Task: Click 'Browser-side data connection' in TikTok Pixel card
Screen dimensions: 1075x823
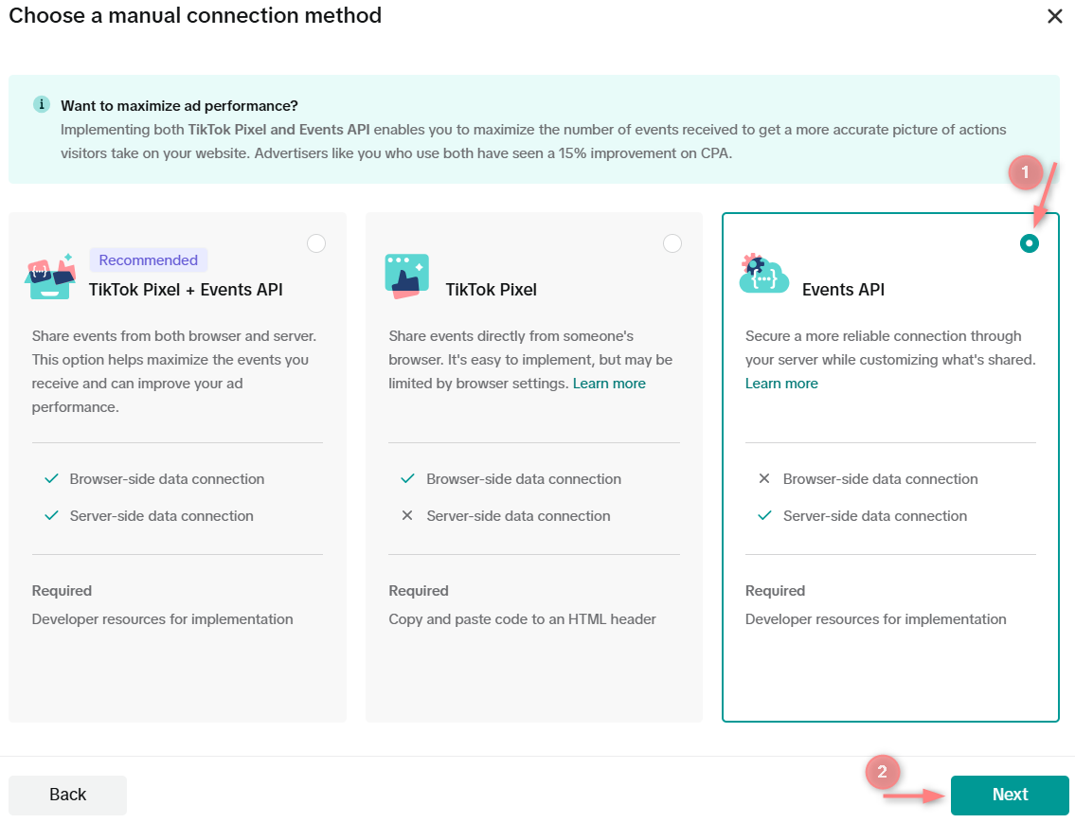Action: (x=524, y=479)
